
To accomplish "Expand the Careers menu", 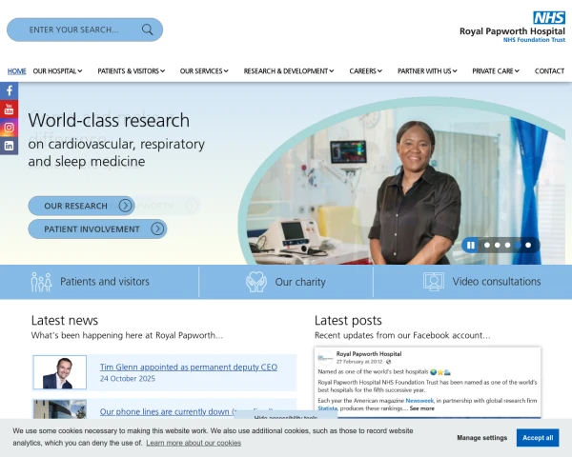I will coord(365,71).
